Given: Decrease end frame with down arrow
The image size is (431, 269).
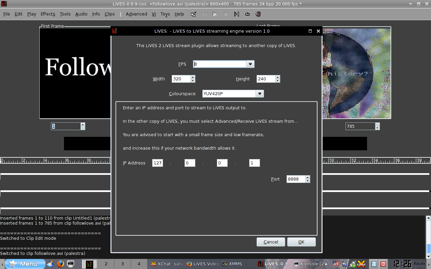Looking at the screenshot, I should pyautogui.click(x=377, y=128).
